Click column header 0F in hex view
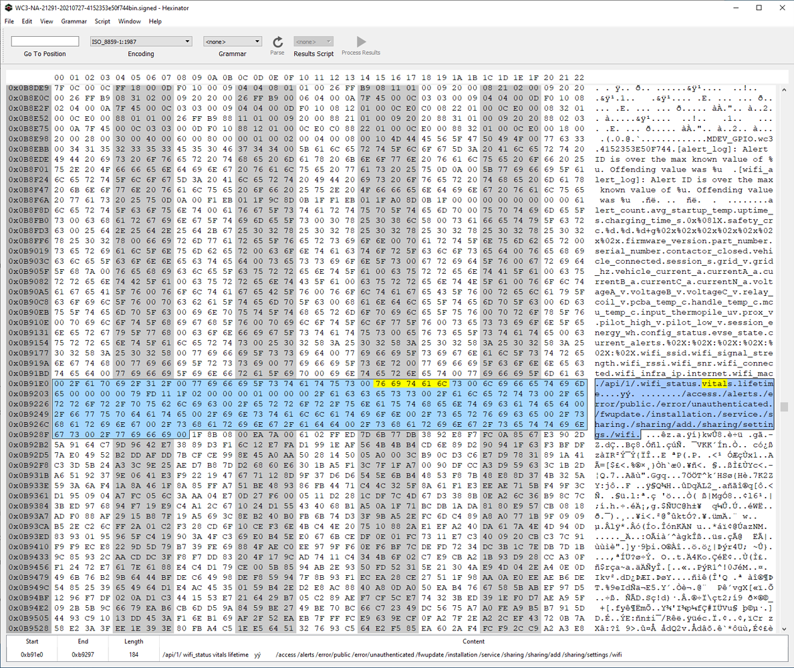The image size is (794, 668). pyautogui.click(x=289, y=77)
